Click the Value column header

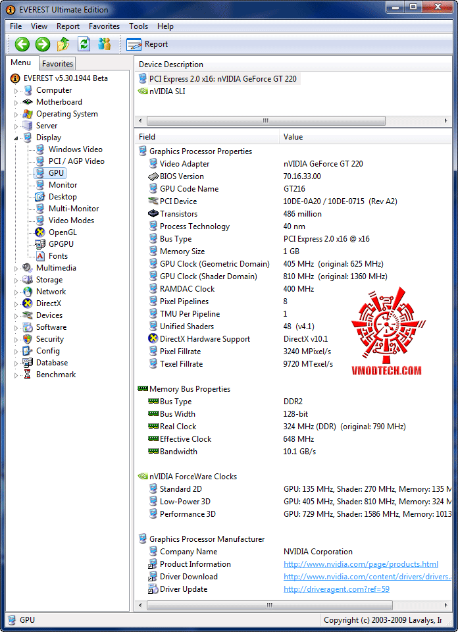[365, 137]
